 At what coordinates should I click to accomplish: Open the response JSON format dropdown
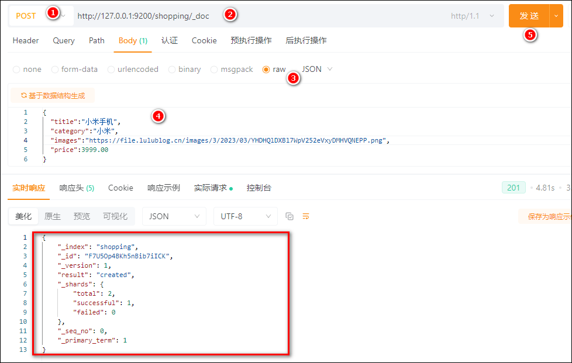click(174, 216)
